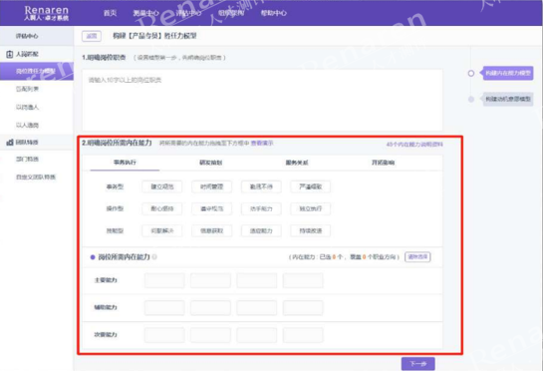543x374 pixels.
Task: Click the 评估中心 sidebar header
Action: pos(27,36)
